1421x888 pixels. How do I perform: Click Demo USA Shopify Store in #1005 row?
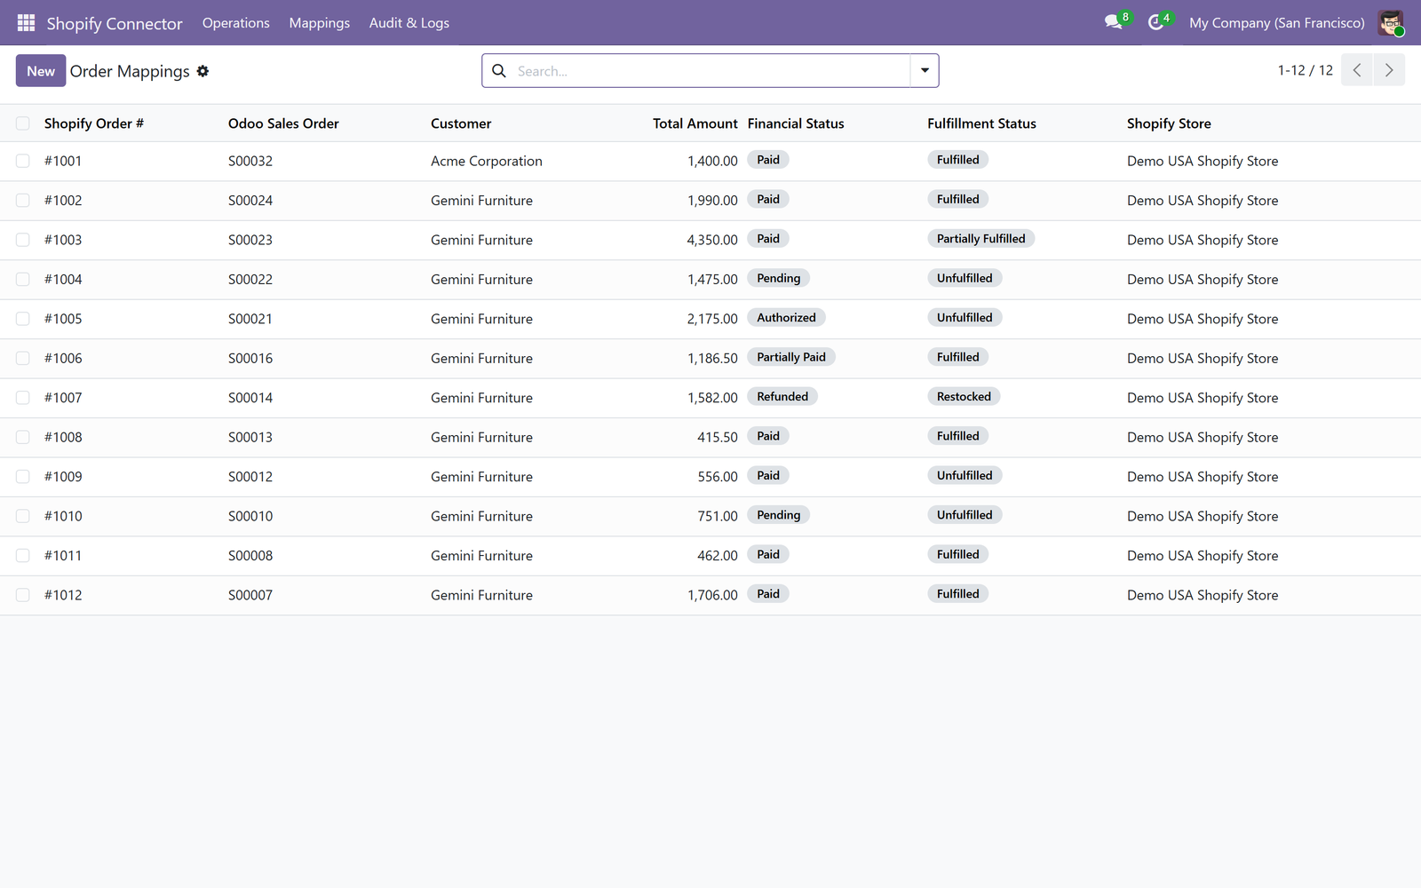click(x=1203, y=319)
